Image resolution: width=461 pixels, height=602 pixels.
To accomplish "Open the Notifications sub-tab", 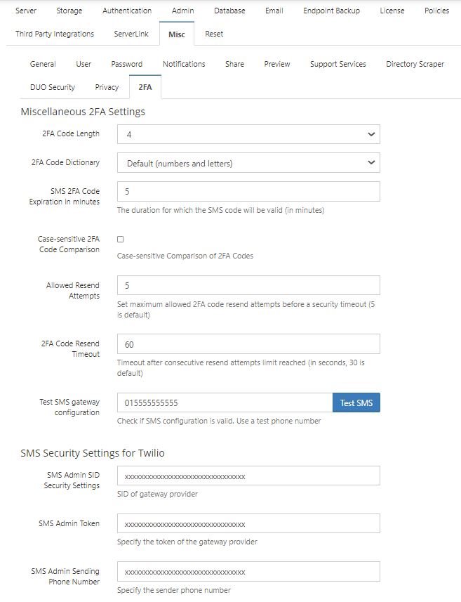I will point(184,64).
